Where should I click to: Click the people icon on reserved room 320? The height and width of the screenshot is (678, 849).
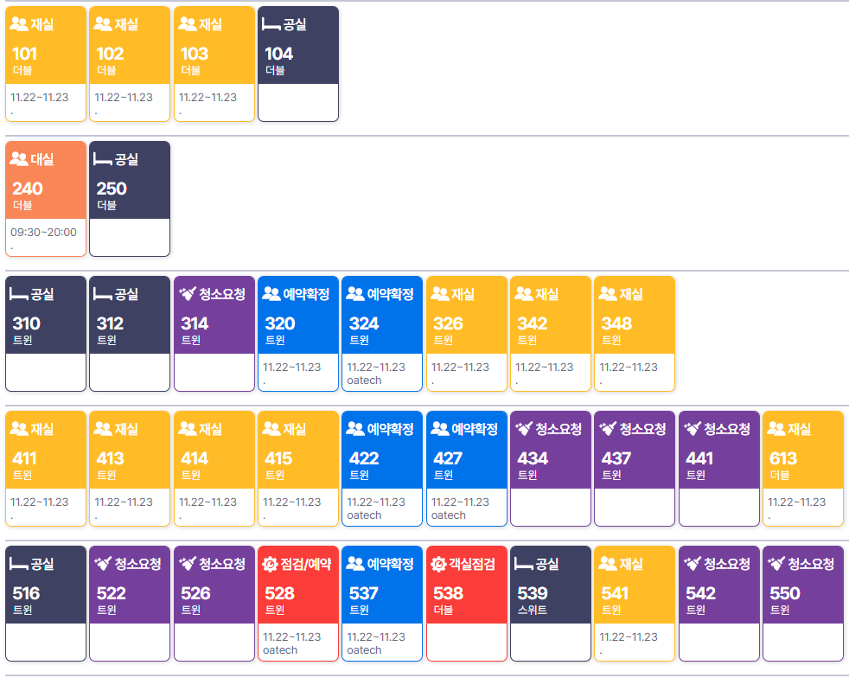click(271, 294)
